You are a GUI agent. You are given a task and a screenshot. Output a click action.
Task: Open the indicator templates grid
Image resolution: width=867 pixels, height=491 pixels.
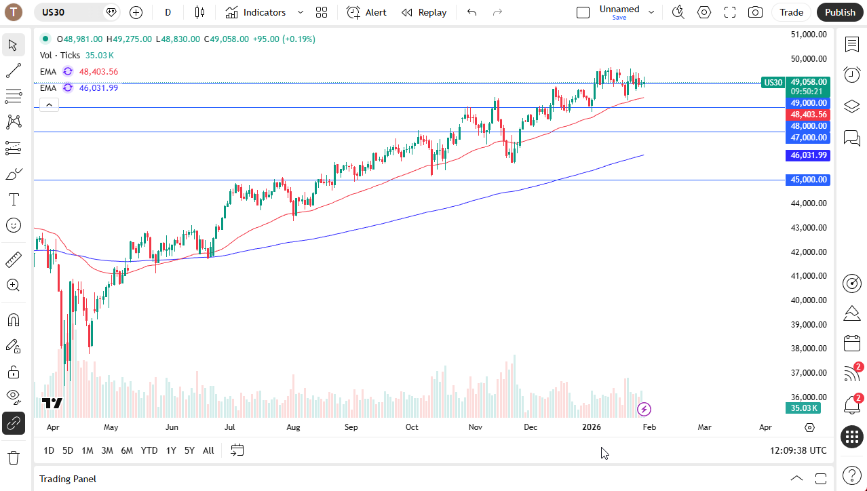point(322,12)
